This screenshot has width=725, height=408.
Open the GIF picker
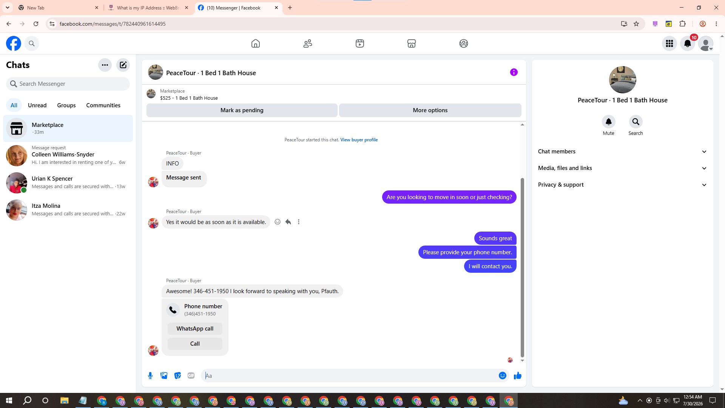pos(191,376)
